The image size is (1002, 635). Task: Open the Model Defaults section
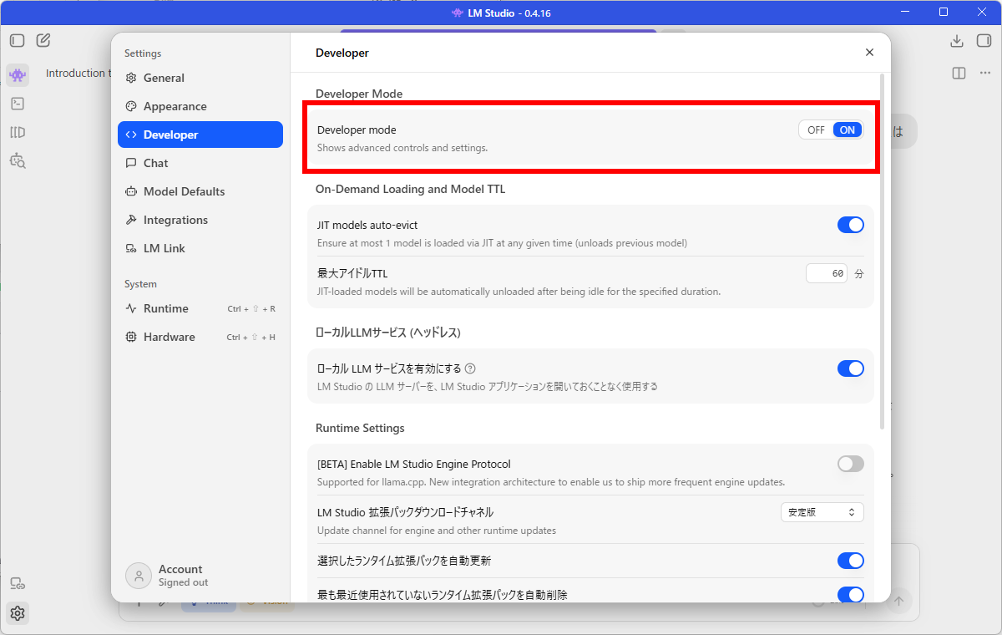point(200,191)
